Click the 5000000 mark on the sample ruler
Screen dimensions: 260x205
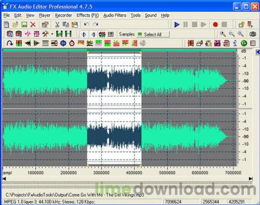tap(167, 173)
